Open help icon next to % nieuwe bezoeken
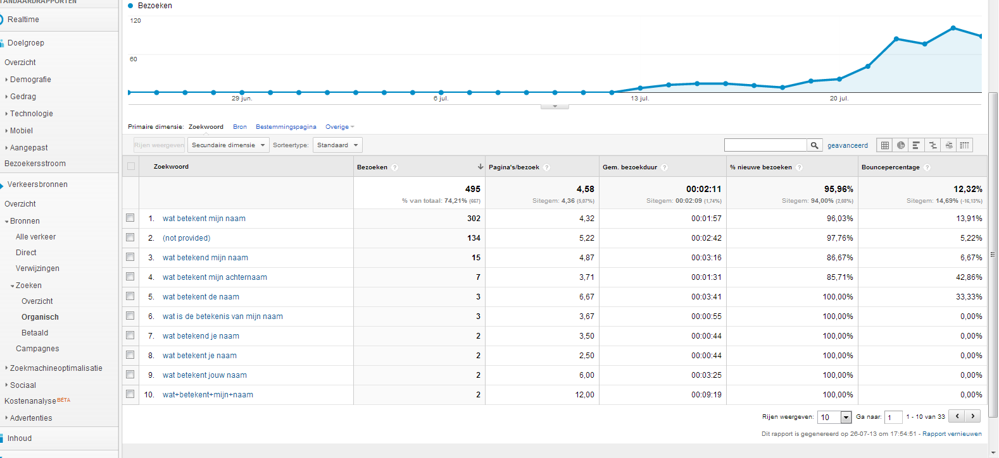The width and height of the screenshot is (999, 458). [x=799, y=167]
